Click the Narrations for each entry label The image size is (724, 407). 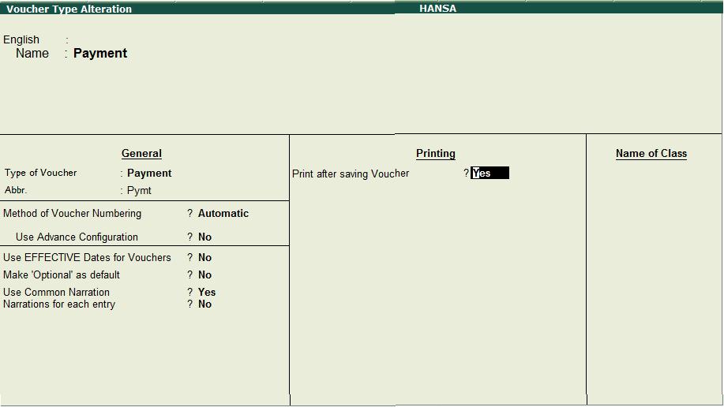pyautogui.click(x=59, y=304)
